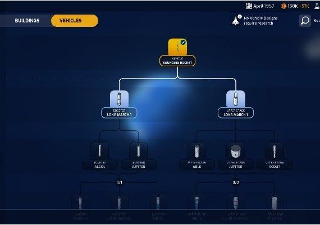Select the faded Booster Long March 2 node
Image resolution: width=320 pixels, height=225 pixels.
coord(119,208)
